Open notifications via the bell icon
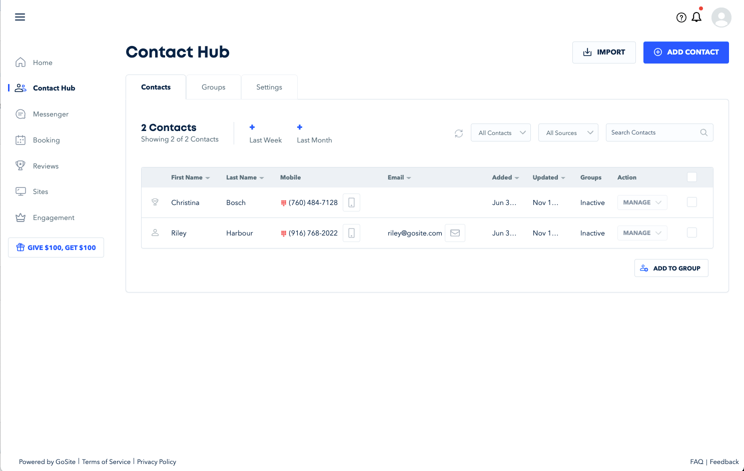Screen dimensions: 744x471 696,17
